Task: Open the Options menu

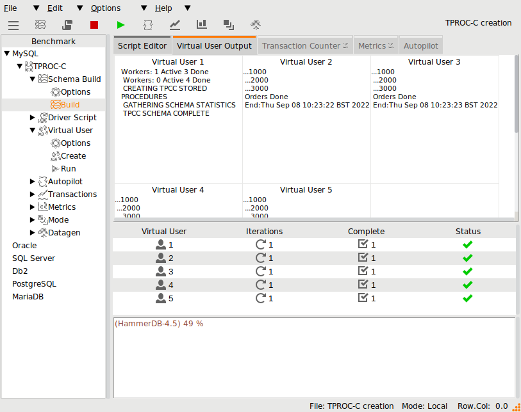Action: pyautogui.click(x=106, y=8)
